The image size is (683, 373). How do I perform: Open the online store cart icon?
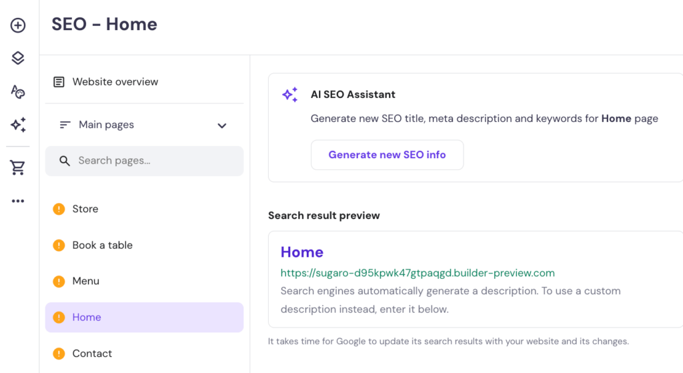coord(18,168)
